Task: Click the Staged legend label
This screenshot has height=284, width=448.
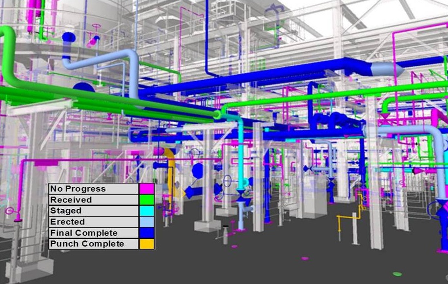Action: pos(66,211)
